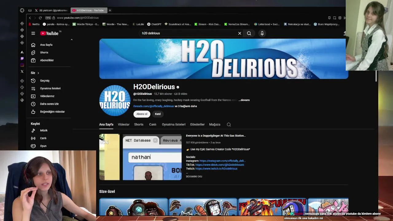Expand the Siz section chevron
Image resolution: width=393 pixels, height=221 pixels.
click(x=38, y=73)
